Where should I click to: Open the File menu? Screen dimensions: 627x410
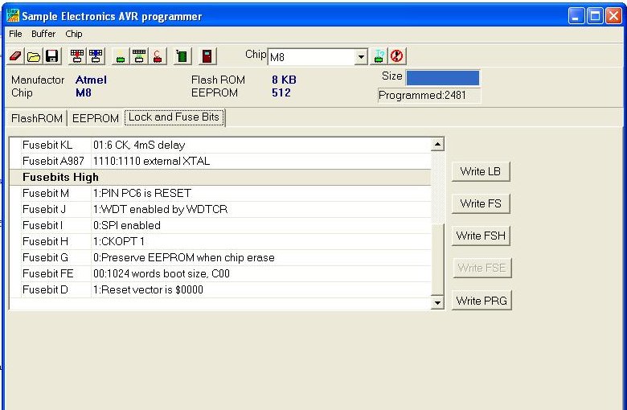point(16,34)
